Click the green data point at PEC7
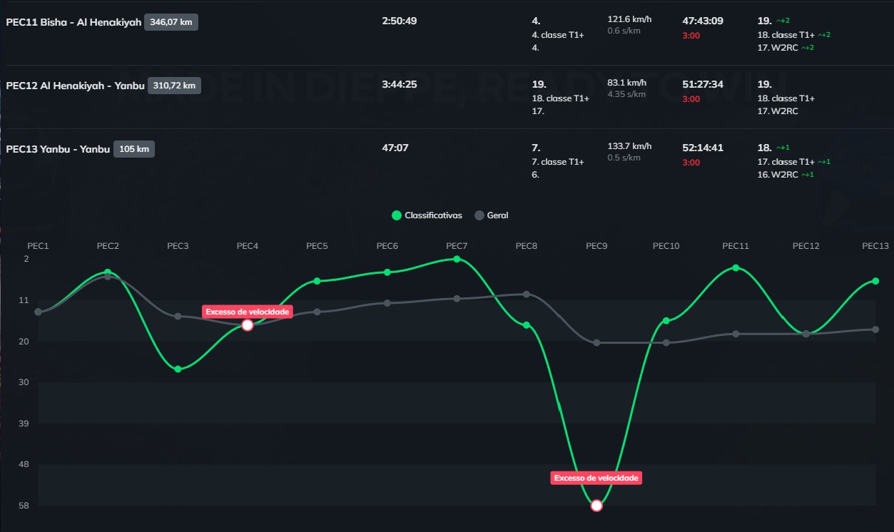 click(x=457, y=259)
